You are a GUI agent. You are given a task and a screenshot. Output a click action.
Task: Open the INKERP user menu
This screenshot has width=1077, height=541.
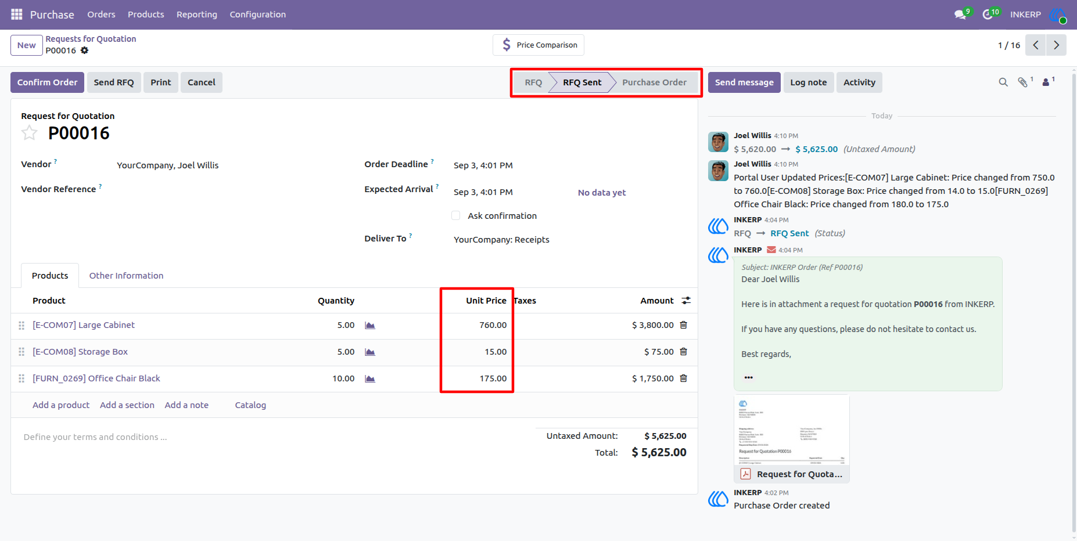click(x=1038, y=15)
